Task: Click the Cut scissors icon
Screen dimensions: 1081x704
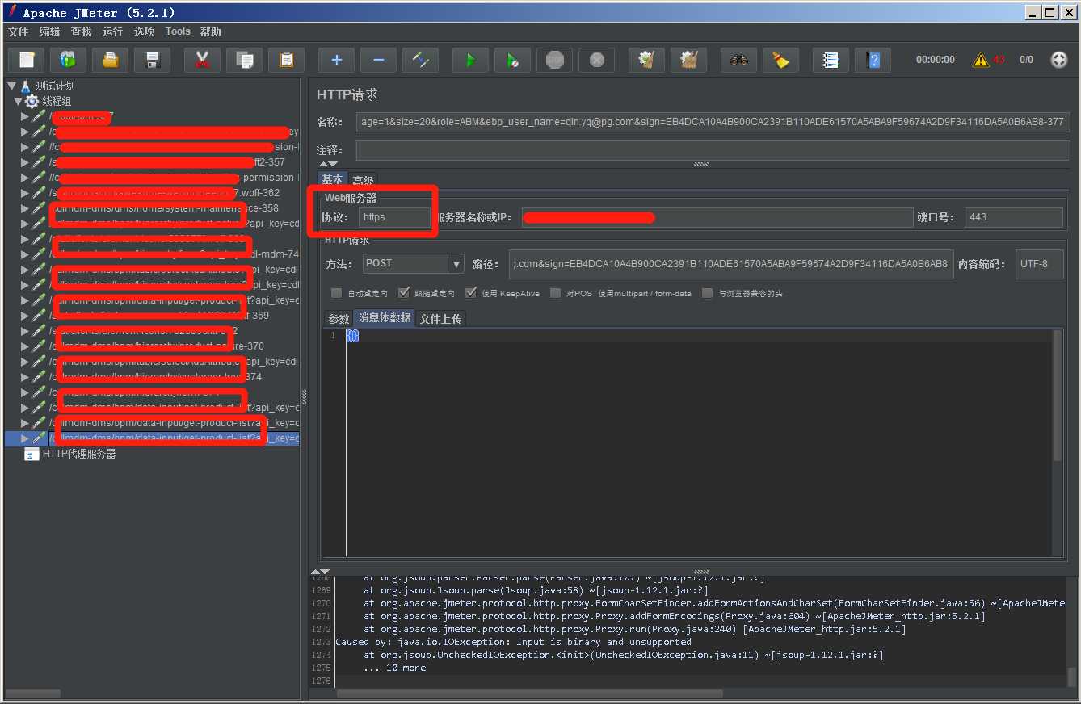Action: coord(202,60)
